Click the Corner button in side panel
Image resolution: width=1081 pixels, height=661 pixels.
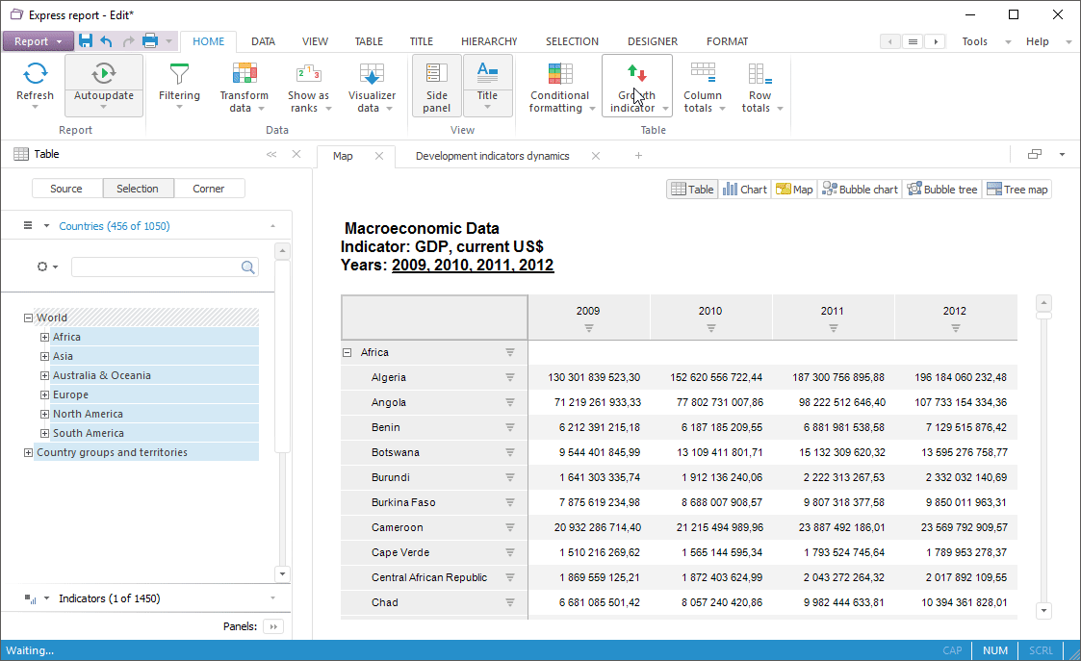(209, 189)
